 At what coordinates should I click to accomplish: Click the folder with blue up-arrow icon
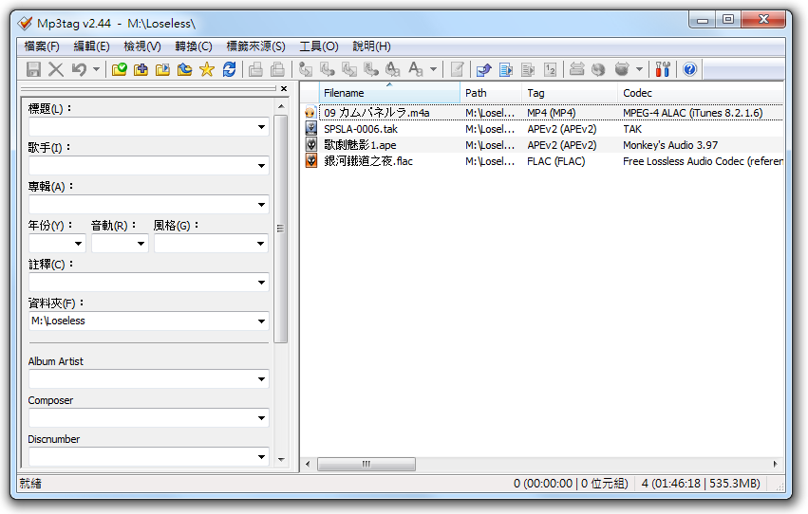[184, 69]
